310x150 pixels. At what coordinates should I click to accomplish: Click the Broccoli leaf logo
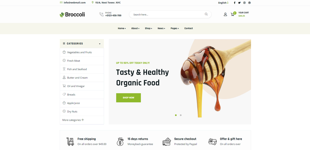(62, 14)
